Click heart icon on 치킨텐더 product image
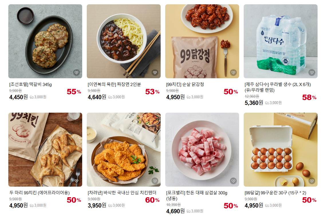The image size is (323, 217). (155, 181)
